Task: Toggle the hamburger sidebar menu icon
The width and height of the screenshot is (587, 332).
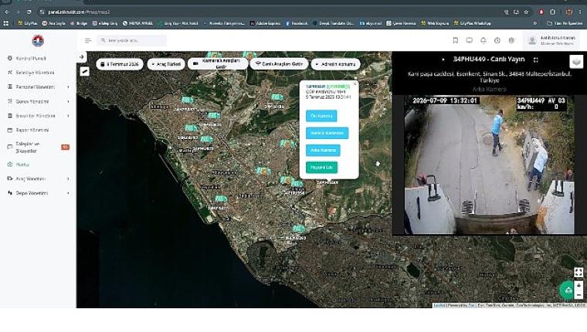Action: [88, 40]
